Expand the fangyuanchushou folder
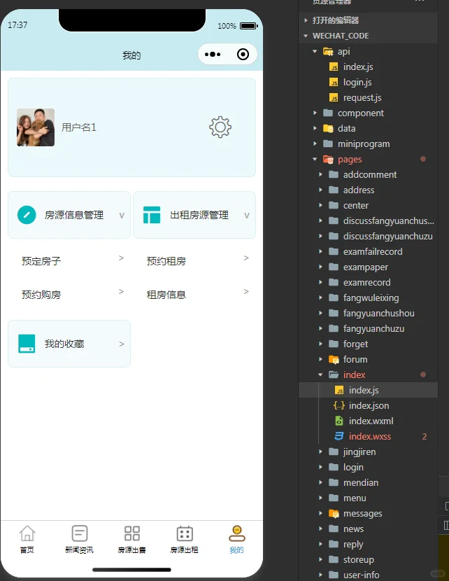The image size is (449, 581). click(x=368, y=313)
